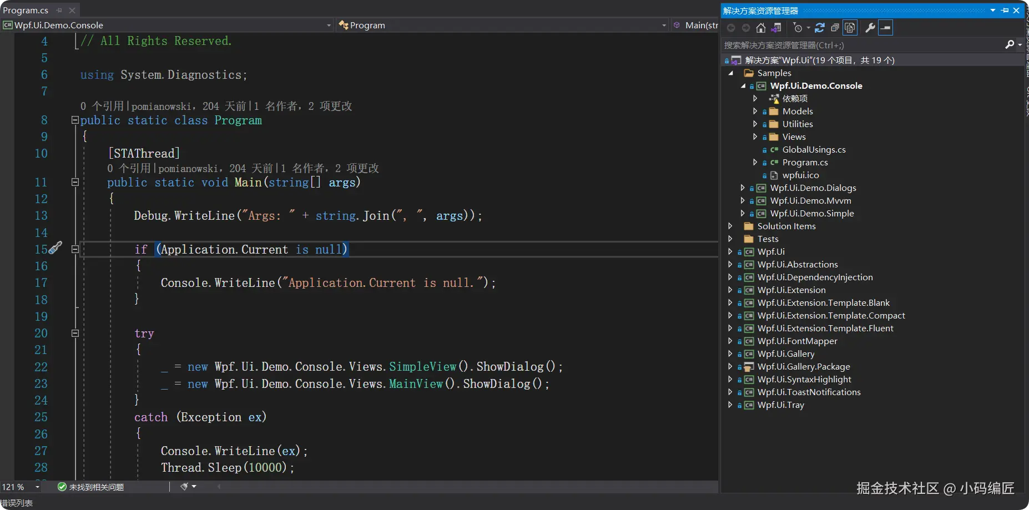Toggle pin on Program.cs tab
Screen dimensions: 1029x510
click(x=59, y=10)
